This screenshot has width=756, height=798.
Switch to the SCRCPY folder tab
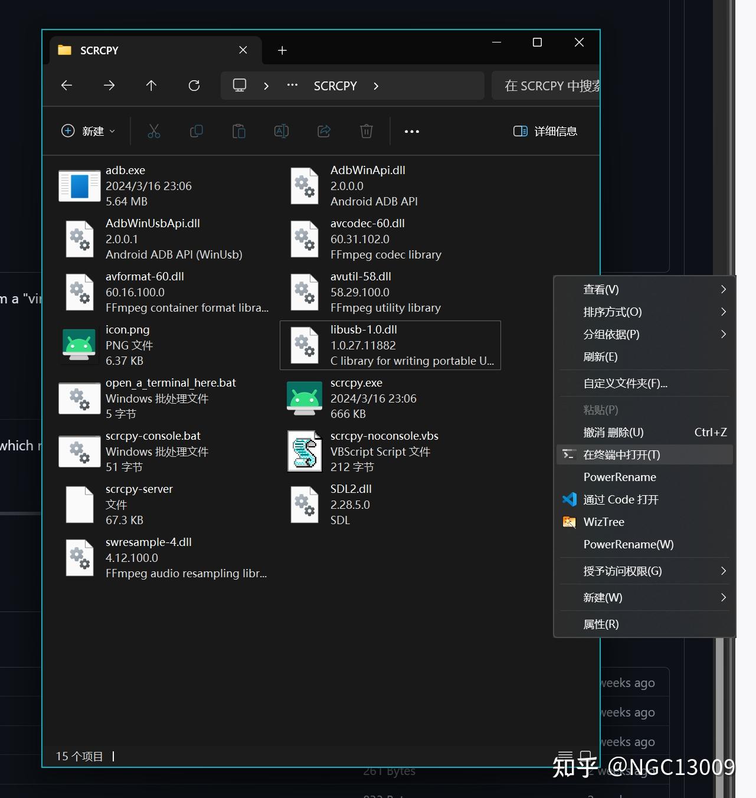99,50
